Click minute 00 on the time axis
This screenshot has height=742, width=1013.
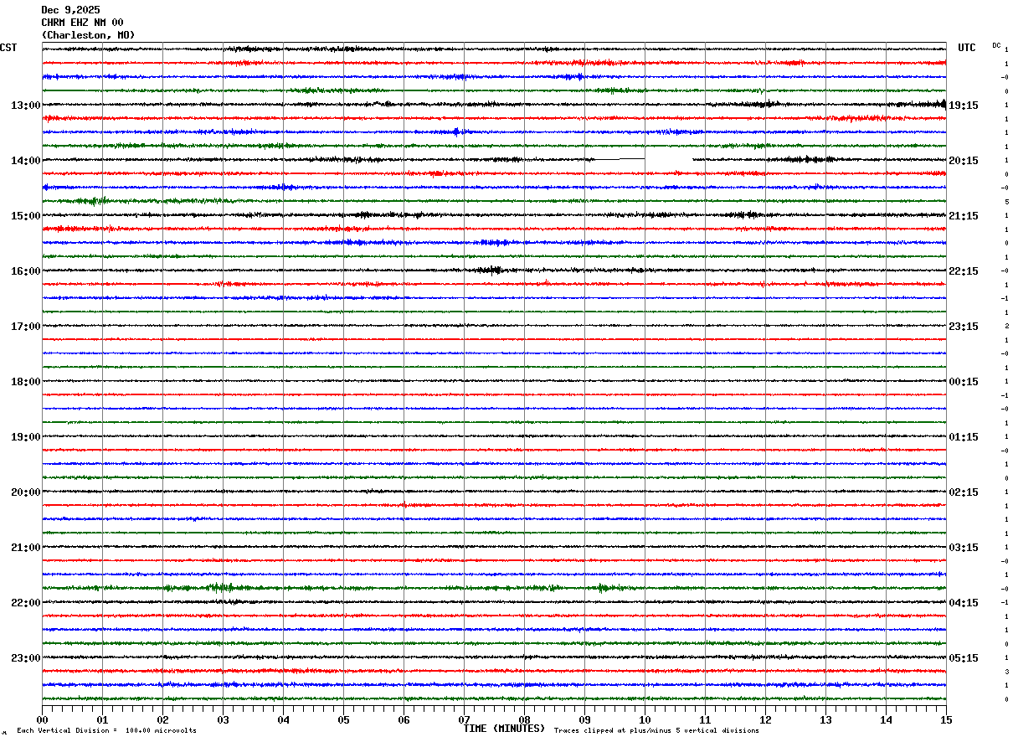[42, 719]
